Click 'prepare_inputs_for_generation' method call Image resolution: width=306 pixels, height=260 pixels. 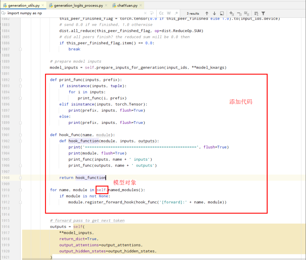(x=130, y=68)
